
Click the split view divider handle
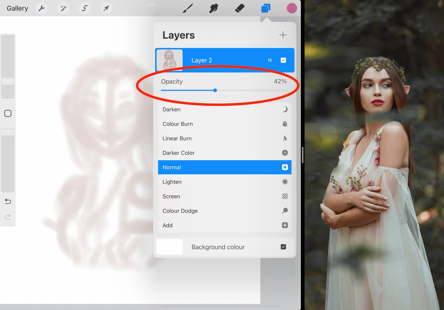pos(303,155)
